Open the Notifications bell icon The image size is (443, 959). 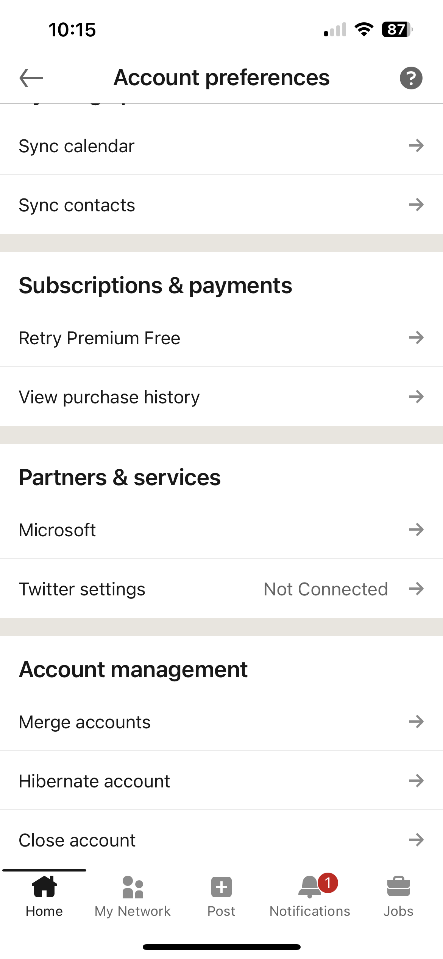(309, 887)
